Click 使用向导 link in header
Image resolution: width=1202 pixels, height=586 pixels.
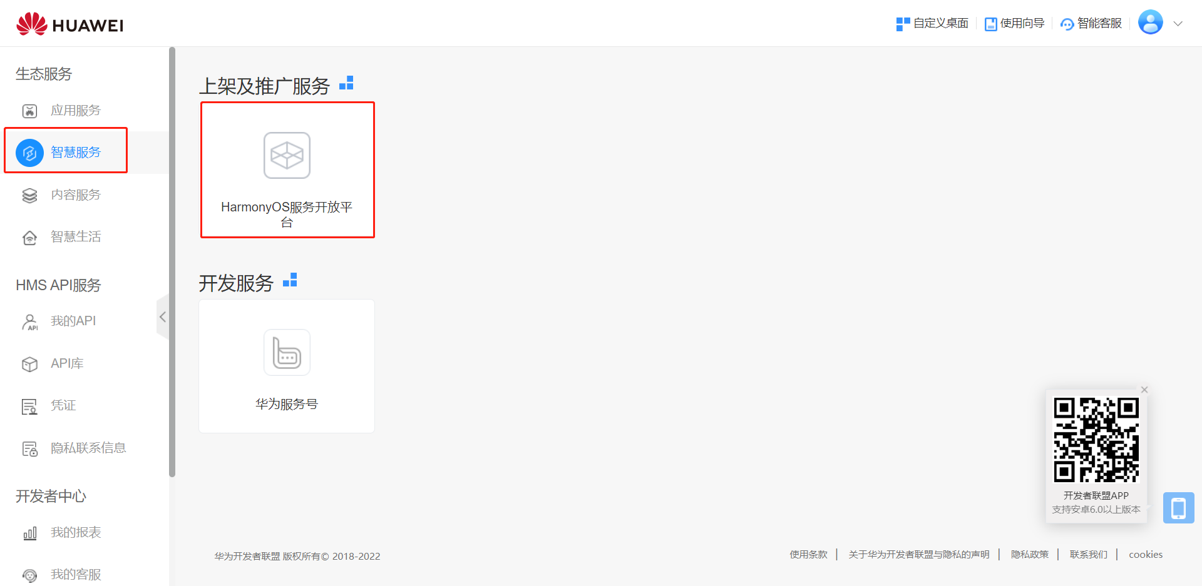click(x=1022, y=24)
